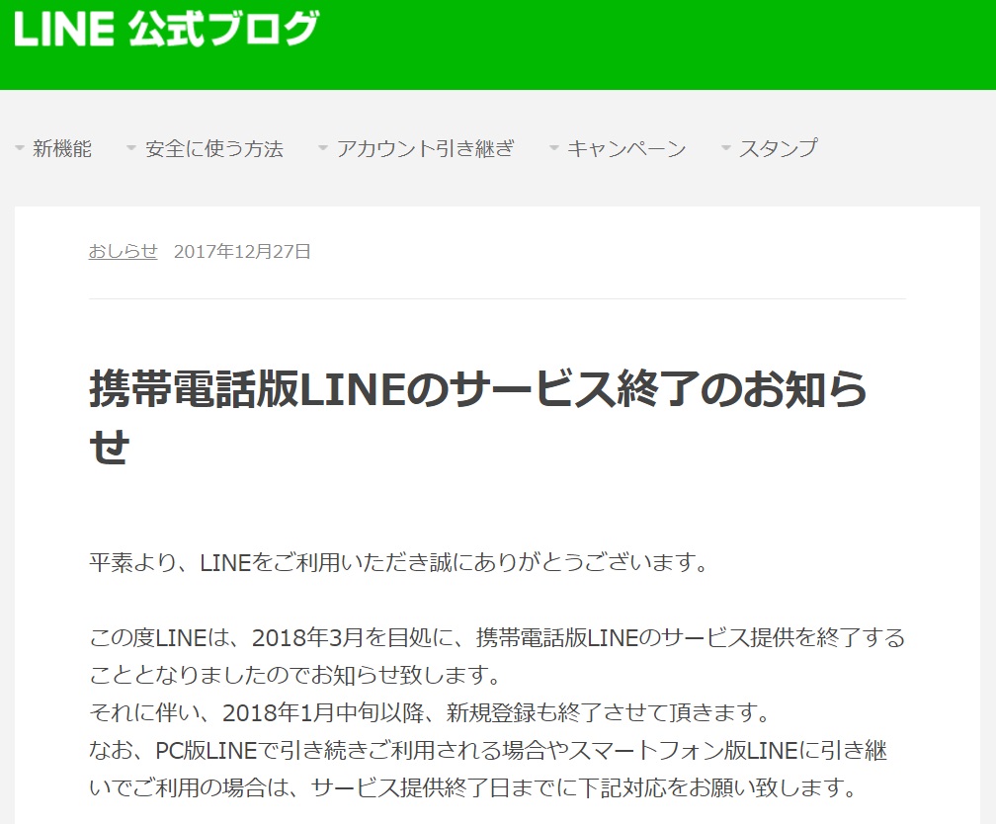Click the empty green header banner area

point(652,44)
